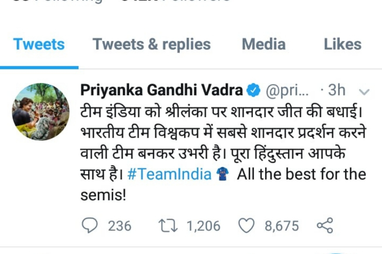Click the 236 replies count
382x254 pixels.
tap(120, 226)
